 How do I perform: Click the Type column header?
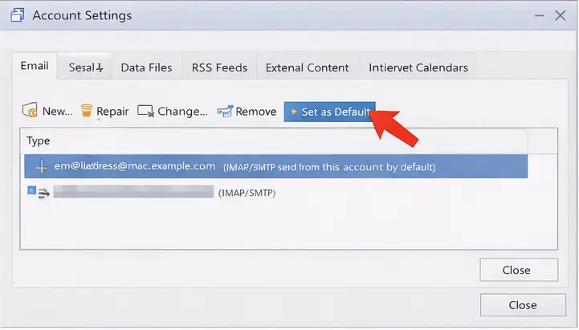(274, 141)
